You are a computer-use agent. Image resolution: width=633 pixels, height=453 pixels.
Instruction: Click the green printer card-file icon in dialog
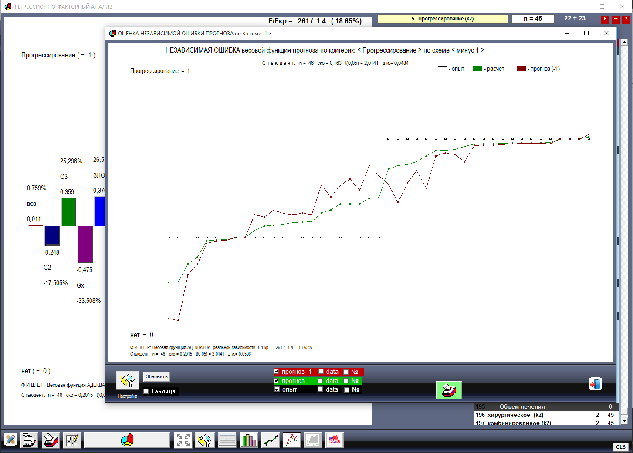[x=449, y=390]
